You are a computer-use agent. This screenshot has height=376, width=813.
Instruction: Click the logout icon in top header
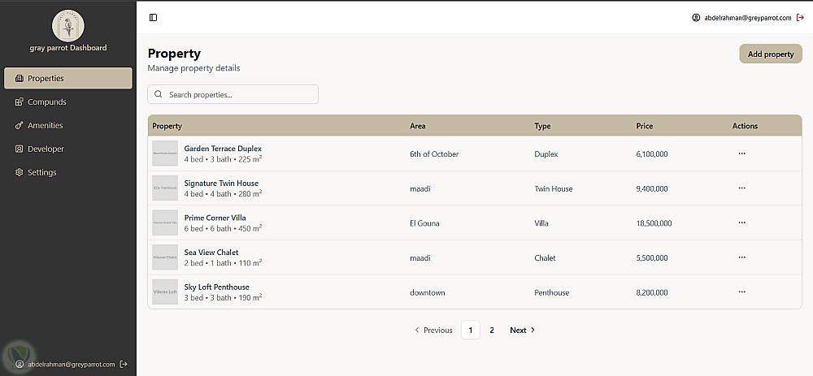[x=800, y=17]
